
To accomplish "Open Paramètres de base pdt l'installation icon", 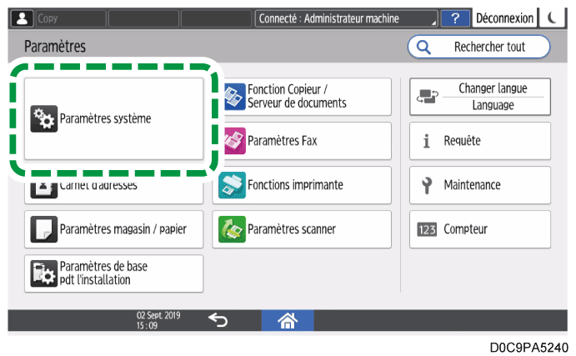I will pyautogui.click(x=43, y=273).
